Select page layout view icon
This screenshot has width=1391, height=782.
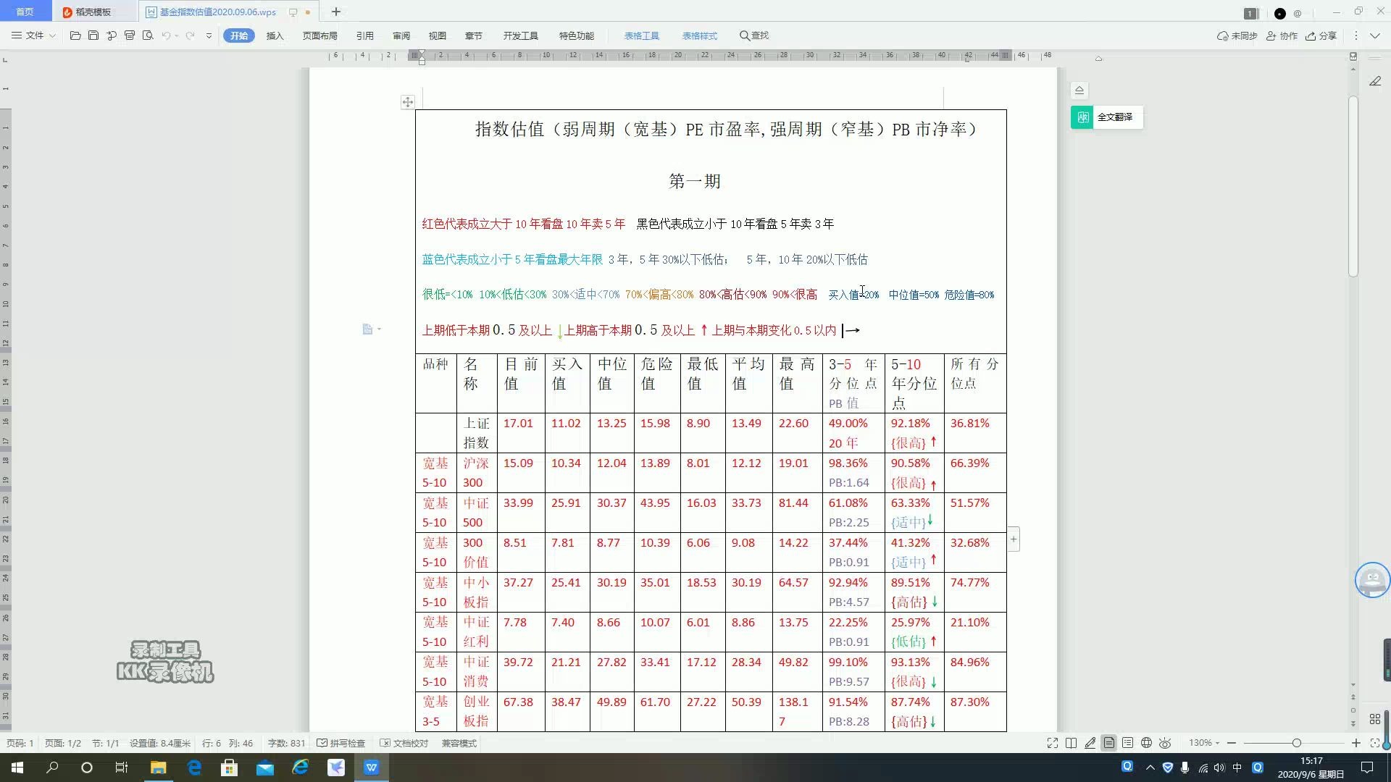pyautogui.click(x=1109, y=743)
